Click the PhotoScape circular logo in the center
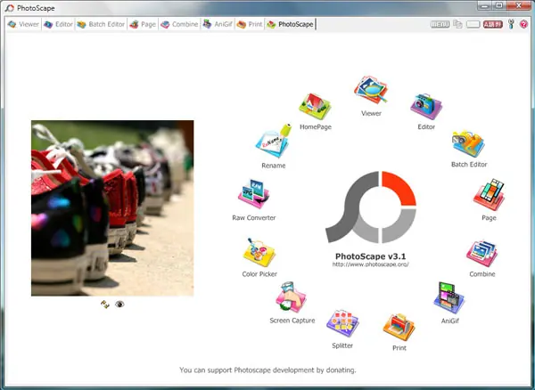 pos(371,207)
